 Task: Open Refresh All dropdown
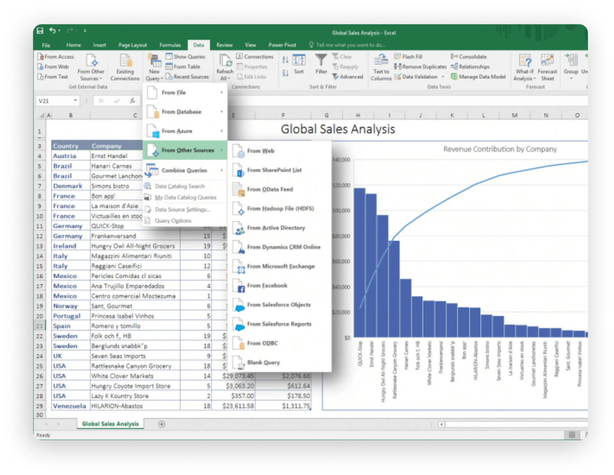click(x=225, y=67)
